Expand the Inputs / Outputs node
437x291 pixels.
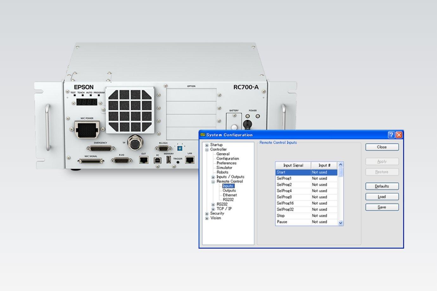point(213,177)
